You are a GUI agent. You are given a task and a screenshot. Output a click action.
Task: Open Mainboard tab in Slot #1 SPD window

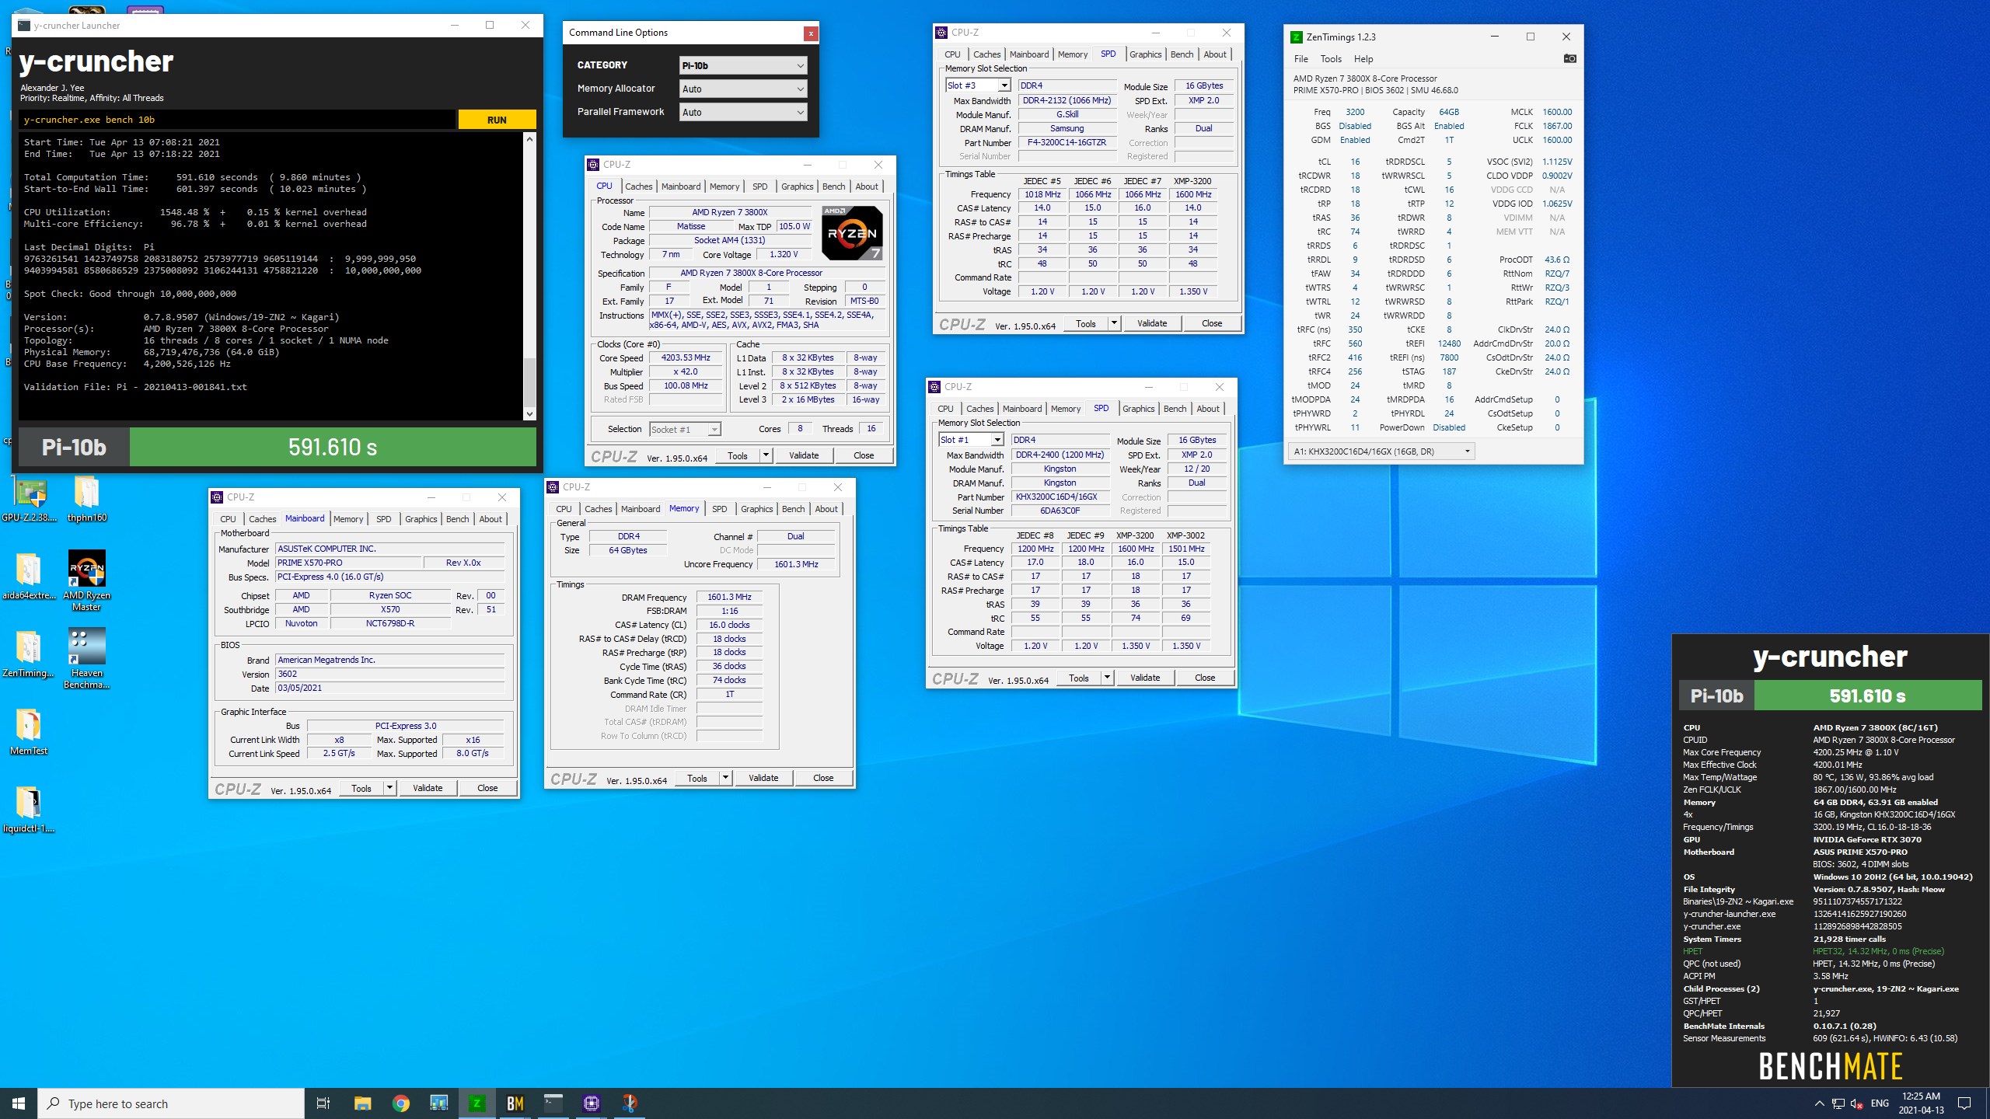[x=1021, y=409]
